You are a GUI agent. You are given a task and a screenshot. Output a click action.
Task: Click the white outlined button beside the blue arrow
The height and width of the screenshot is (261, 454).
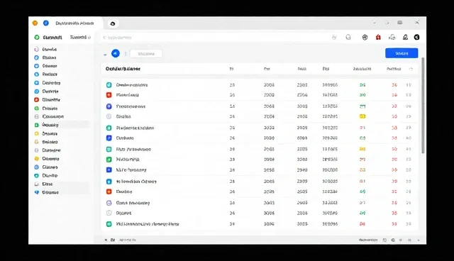[146, 54]
